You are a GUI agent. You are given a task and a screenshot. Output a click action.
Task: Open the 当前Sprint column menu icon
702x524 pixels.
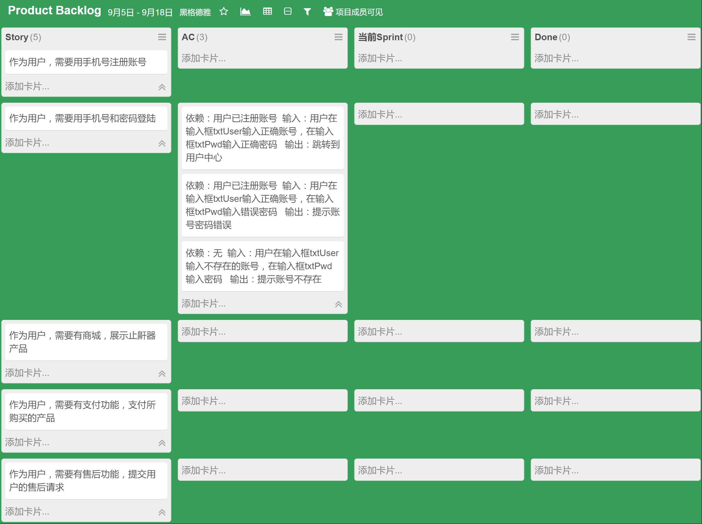515,37
